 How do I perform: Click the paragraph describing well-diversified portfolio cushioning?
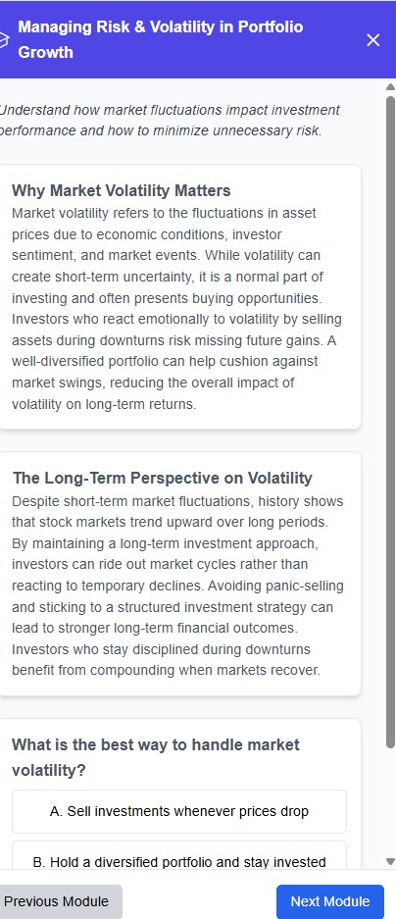(x=177, y=308)
